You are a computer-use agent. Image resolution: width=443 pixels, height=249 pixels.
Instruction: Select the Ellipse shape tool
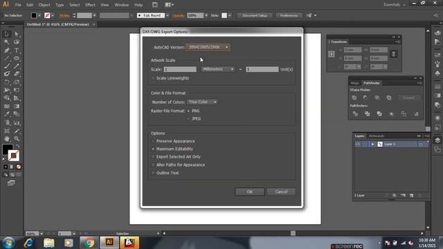coord(17,58)
